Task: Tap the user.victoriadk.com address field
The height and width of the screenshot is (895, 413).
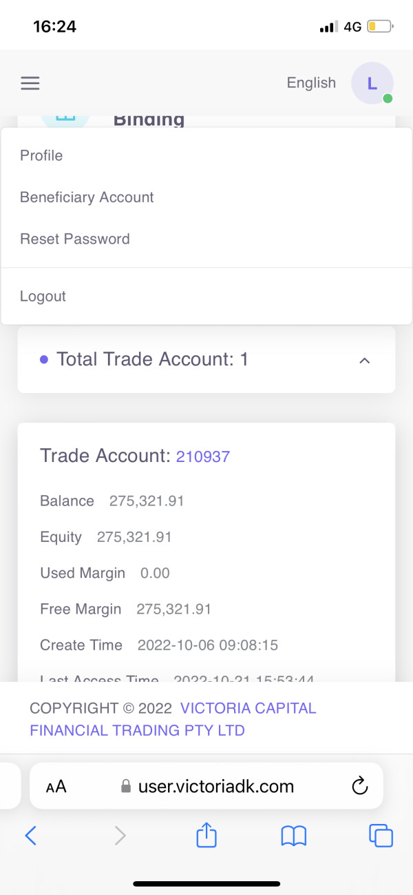Action: coord(215,786)
